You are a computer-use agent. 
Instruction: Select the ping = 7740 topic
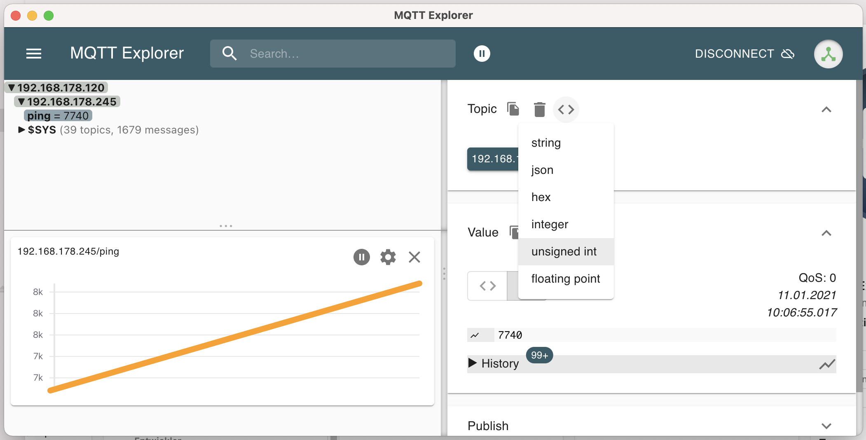(58, 115)
